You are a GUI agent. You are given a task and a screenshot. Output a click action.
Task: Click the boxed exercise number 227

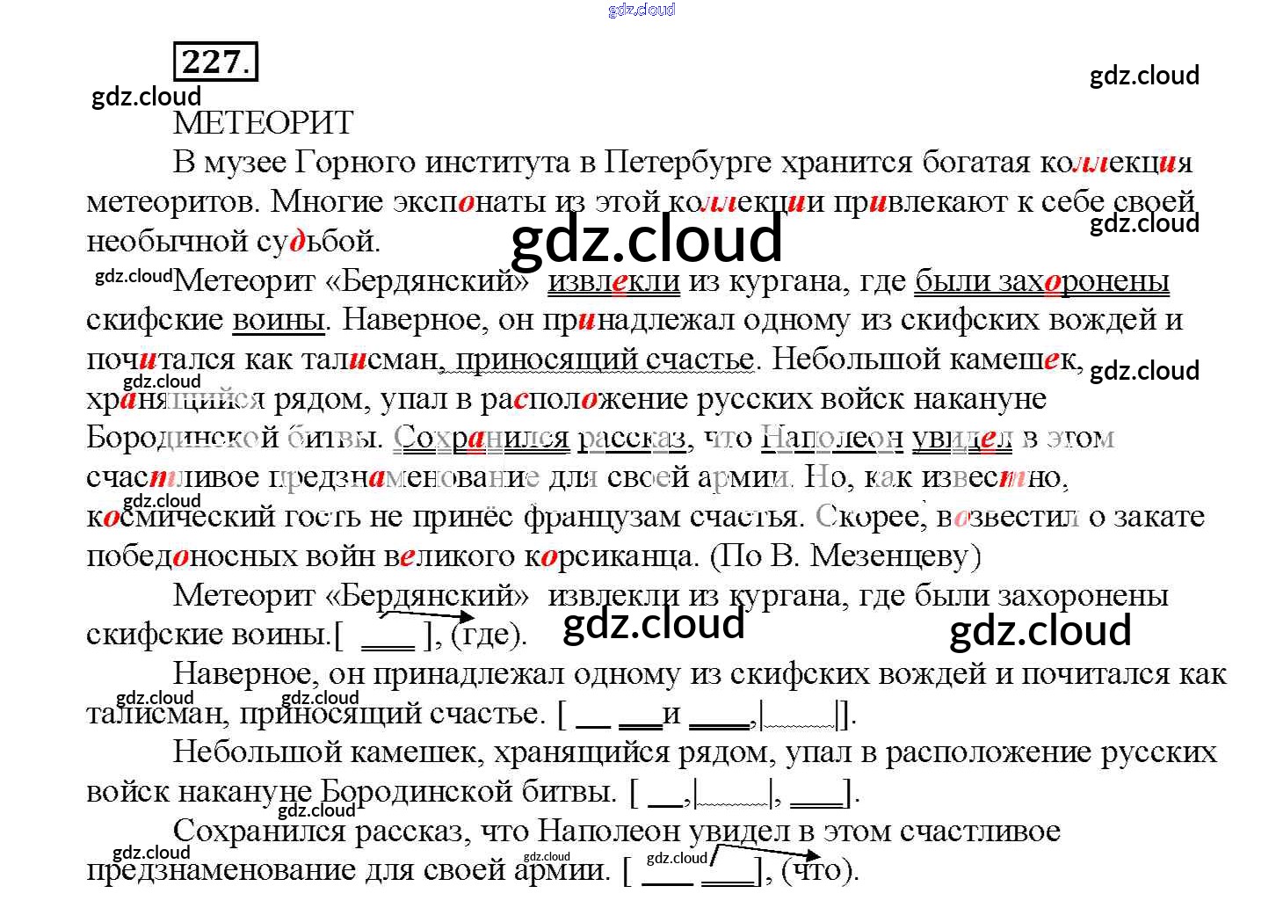tap(215, 62)
